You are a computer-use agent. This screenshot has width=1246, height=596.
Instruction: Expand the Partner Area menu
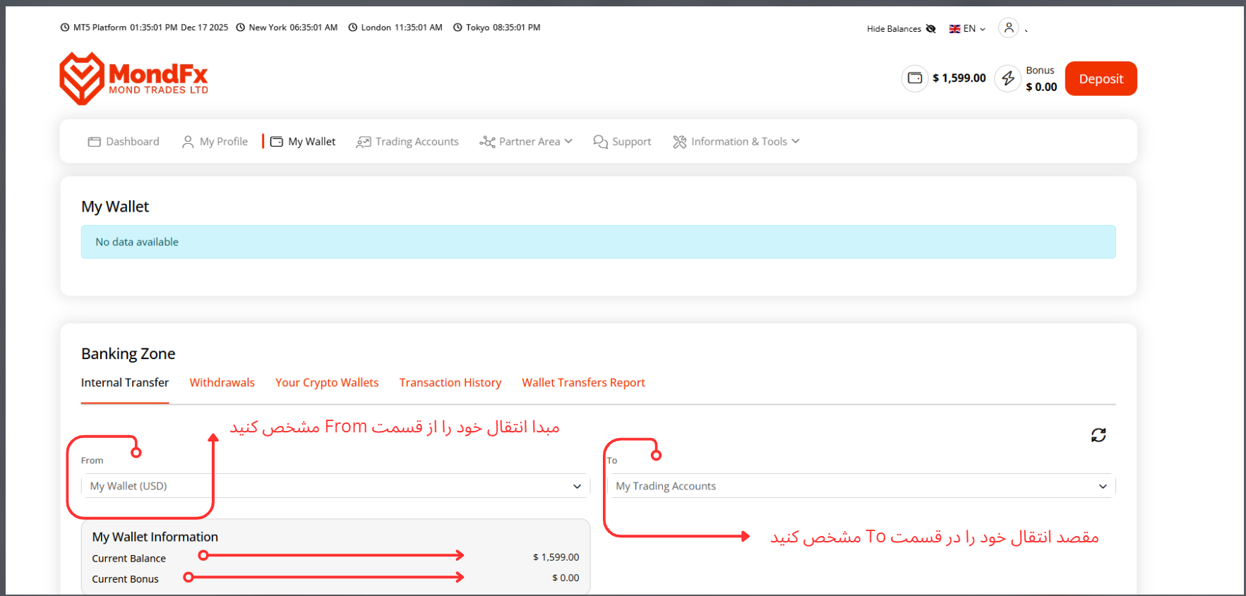(x=526, y=142)
